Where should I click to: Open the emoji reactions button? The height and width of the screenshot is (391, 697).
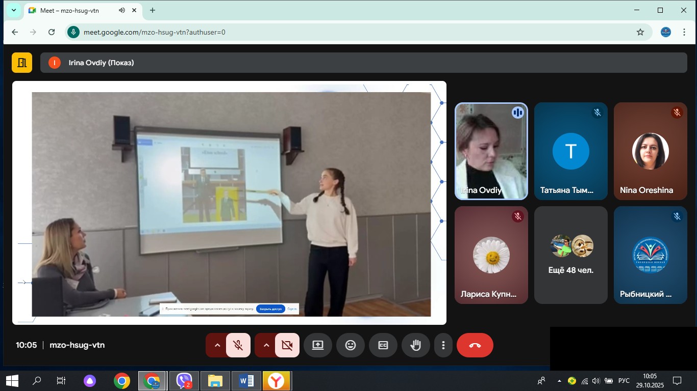[x=350, y=345]
